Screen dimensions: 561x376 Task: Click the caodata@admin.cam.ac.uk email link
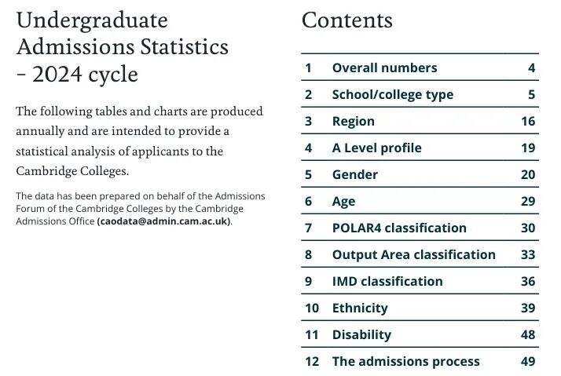click(x=164, y=221)
